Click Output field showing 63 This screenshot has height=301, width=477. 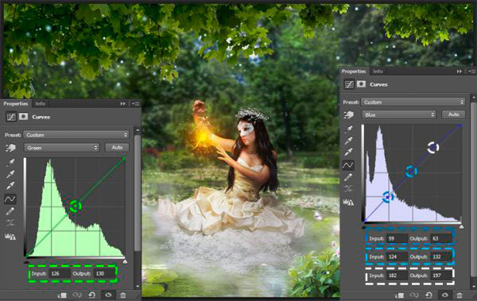pyautogui.click(x=441, y=239)
